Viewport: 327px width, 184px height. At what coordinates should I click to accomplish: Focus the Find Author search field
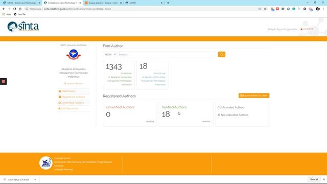click(168, 55)
